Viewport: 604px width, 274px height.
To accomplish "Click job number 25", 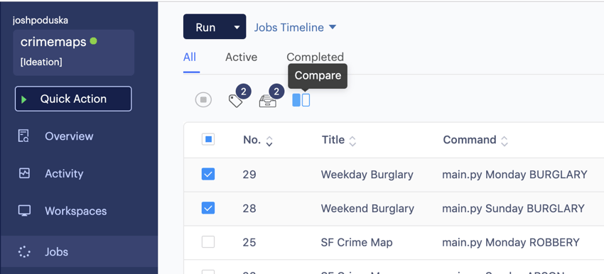I will (x=249, y=243).
